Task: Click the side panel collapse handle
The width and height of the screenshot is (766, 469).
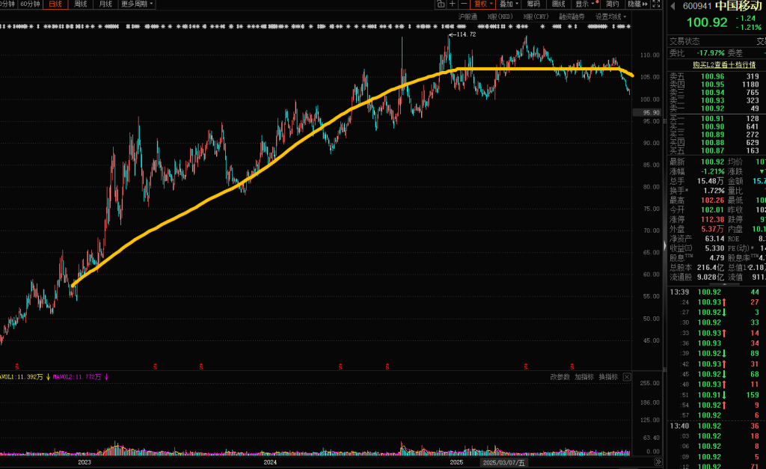Action: click(665, 247)
